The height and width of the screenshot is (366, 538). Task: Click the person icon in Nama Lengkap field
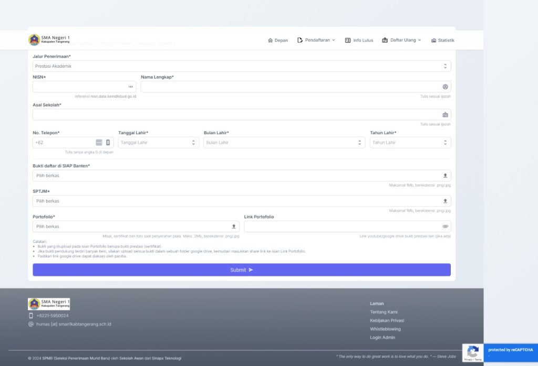pyautogui.click(x=445, y=87)
